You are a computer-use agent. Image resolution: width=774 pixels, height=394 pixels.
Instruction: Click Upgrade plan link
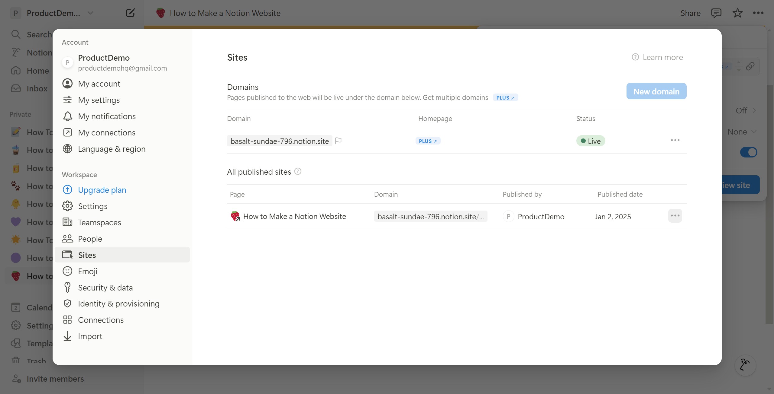point(122,190)
